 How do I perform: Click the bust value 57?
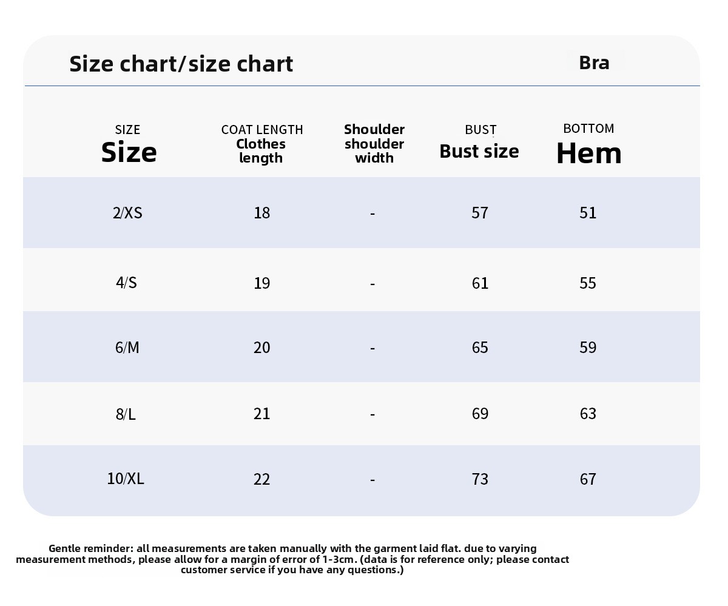[x=480, y=213]
